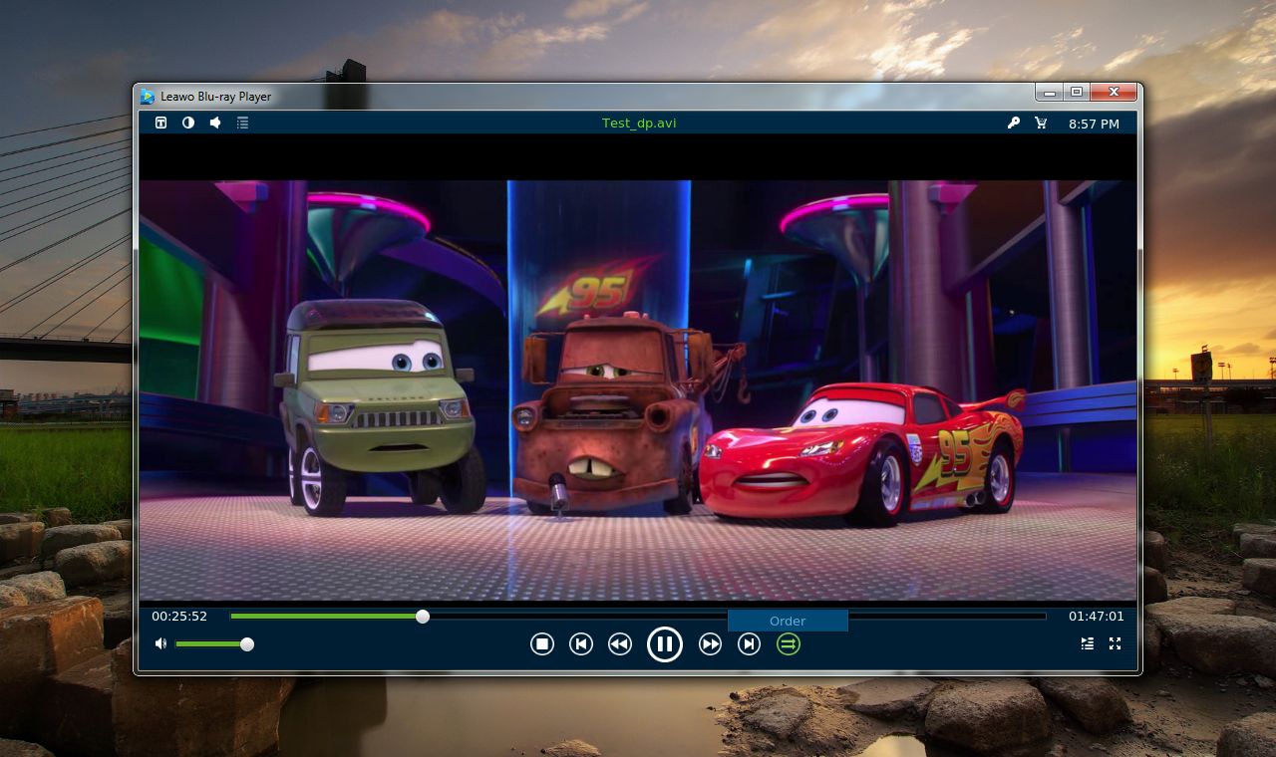Click the Leawo Blu-ray Player app icon
Viewport: 1276px width, 757px height.
(x=148, y=97)
